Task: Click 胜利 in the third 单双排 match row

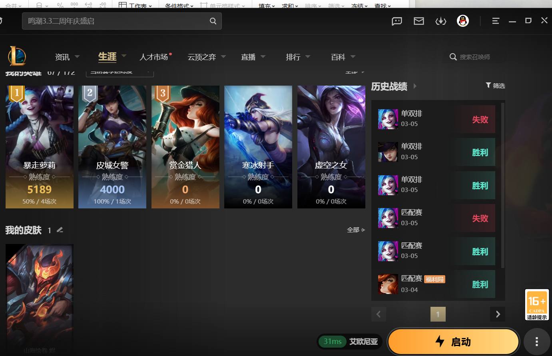Action: [x=480, y=186]
